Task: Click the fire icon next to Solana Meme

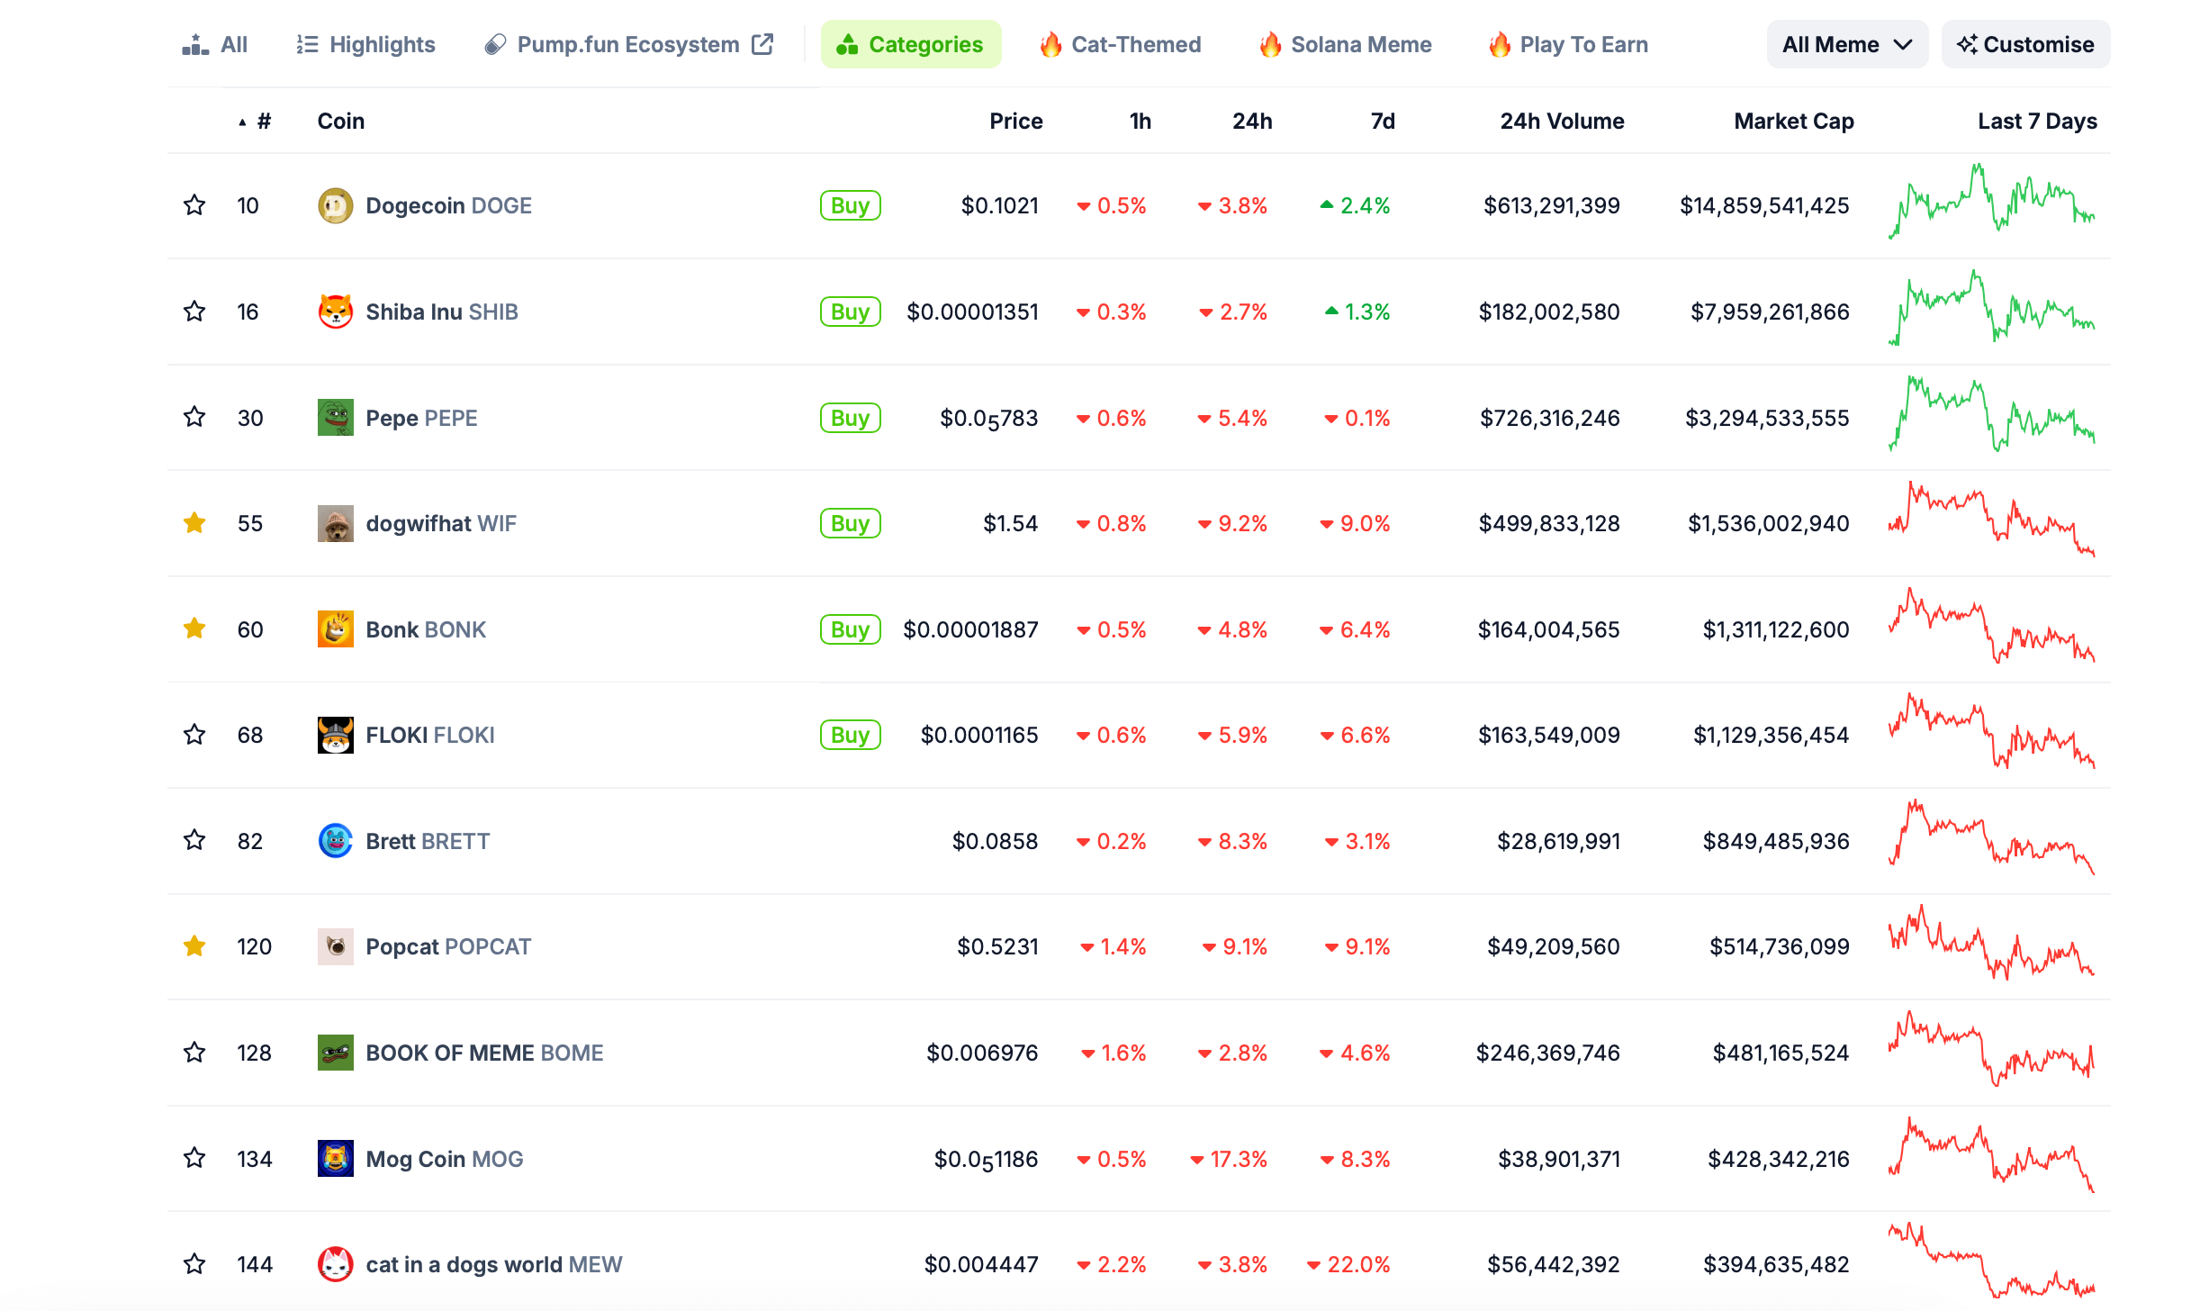Action: 1270,44
